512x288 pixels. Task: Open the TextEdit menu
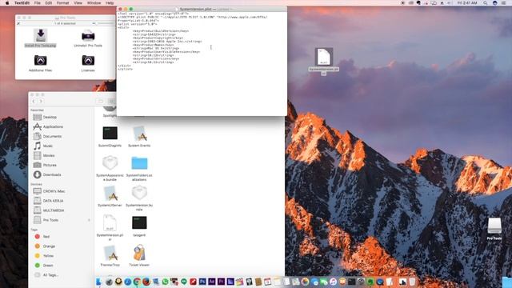click(x=22, y=3)
